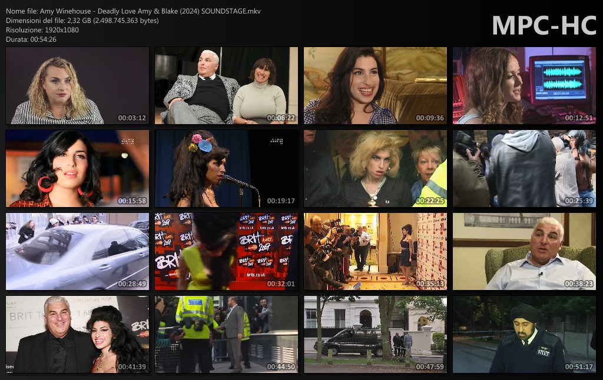Viewport: 603px width, 380px height.
Task: Select the last thumbnail at 00:51:17
Action: point(524,334)
